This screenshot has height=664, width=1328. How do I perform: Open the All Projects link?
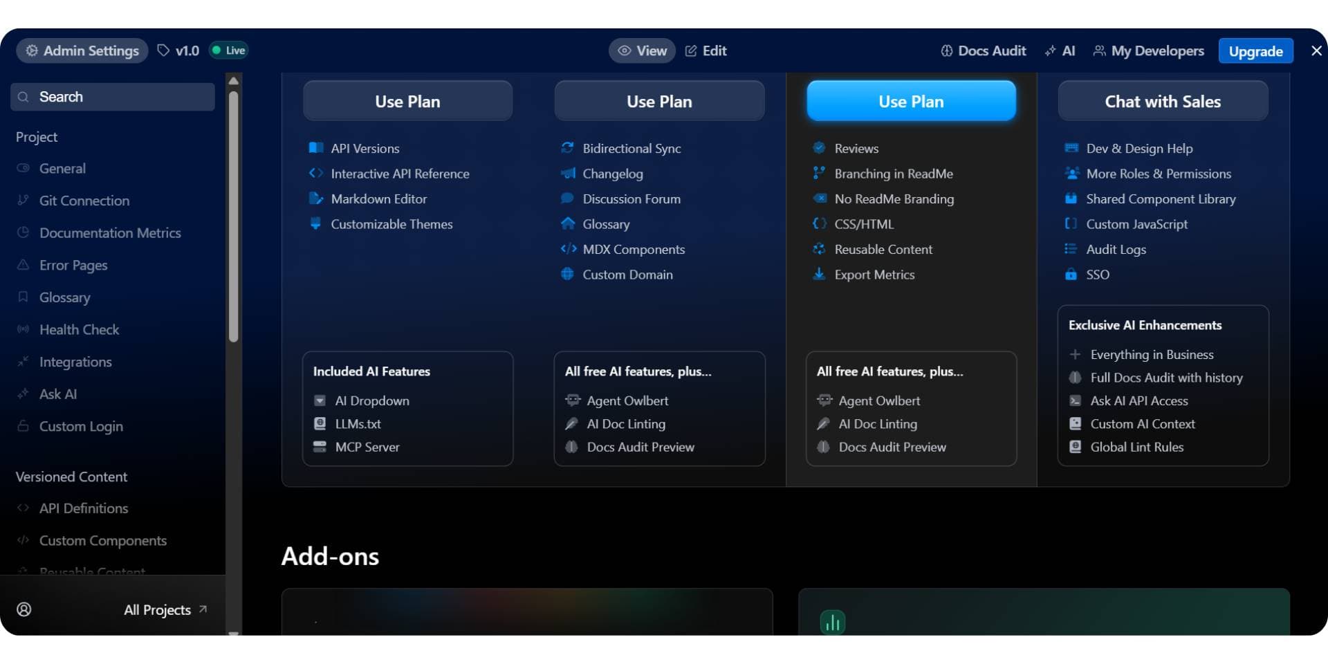pos(165,609)
